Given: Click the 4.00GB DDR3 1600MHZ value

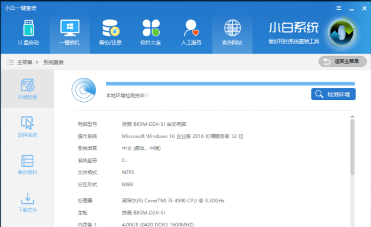Looking at the screenshot, I should tap(158, 225).
